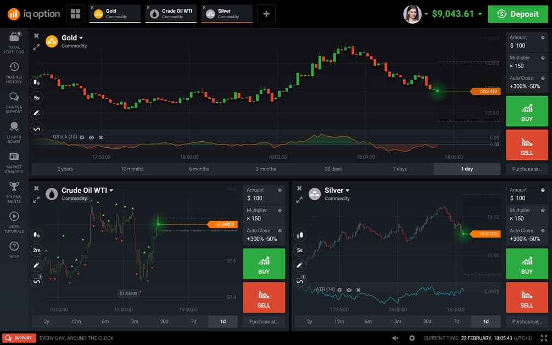Open QStick (10) indicator settings gear
Image resolution: width=552 pixels, height=345 pixels.
pos(82,137)
